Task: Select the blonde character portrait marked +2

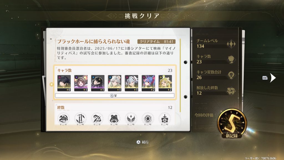Action: coord(165,83)
